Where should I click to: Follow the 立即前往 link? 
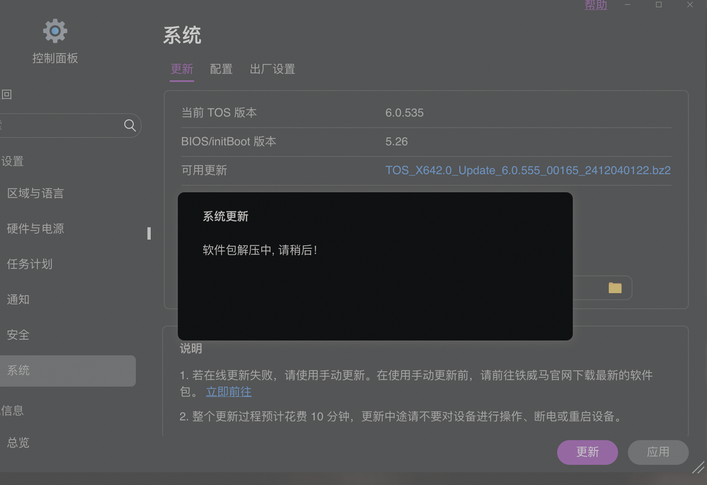228,392
